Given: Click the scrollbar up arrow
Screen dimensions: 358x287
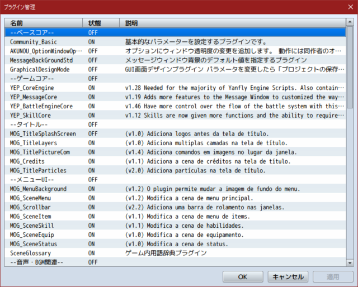Looking at the screenshot, I should point(350,22).
